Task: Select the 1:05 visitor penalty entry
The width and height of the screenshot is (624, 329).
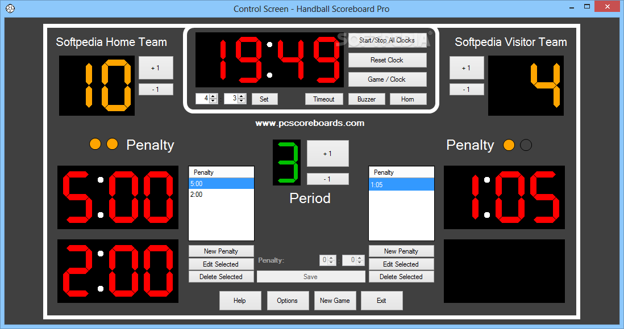Action: 401,184
